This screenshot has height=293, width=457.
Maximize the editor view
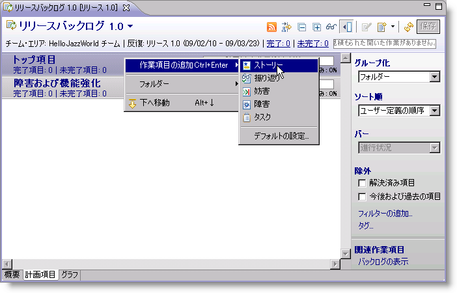click(x=438, y=6)
